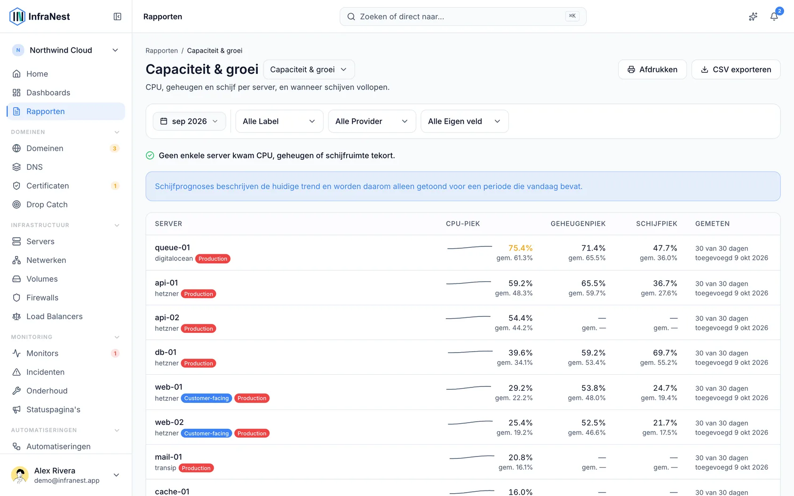The height and width of the screenshot is (496, 794).
Task: Open the Rapporten sidebar item
Action: 66,111
